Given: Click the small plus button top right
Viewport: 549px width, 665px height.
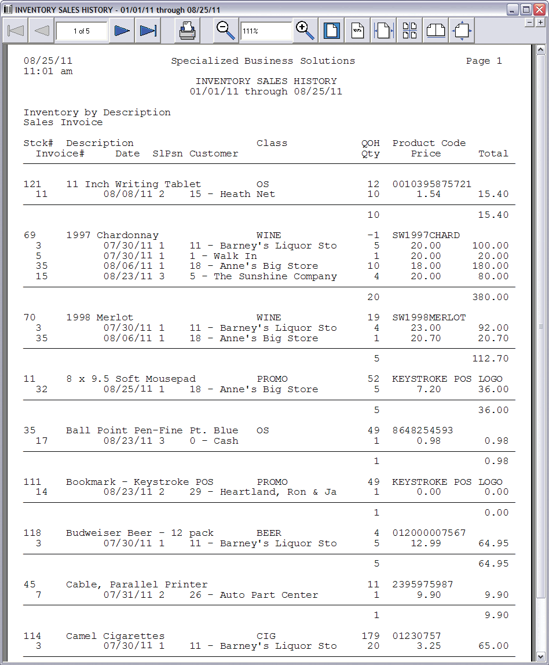Looking at the screenshot, I should click(x=541, y=22).
